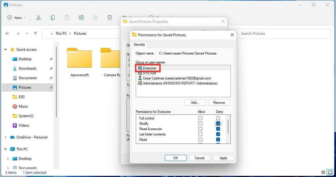Click the Delete trash can icon
The width and height of the screenshot is (336, 177).
(110, 17)
